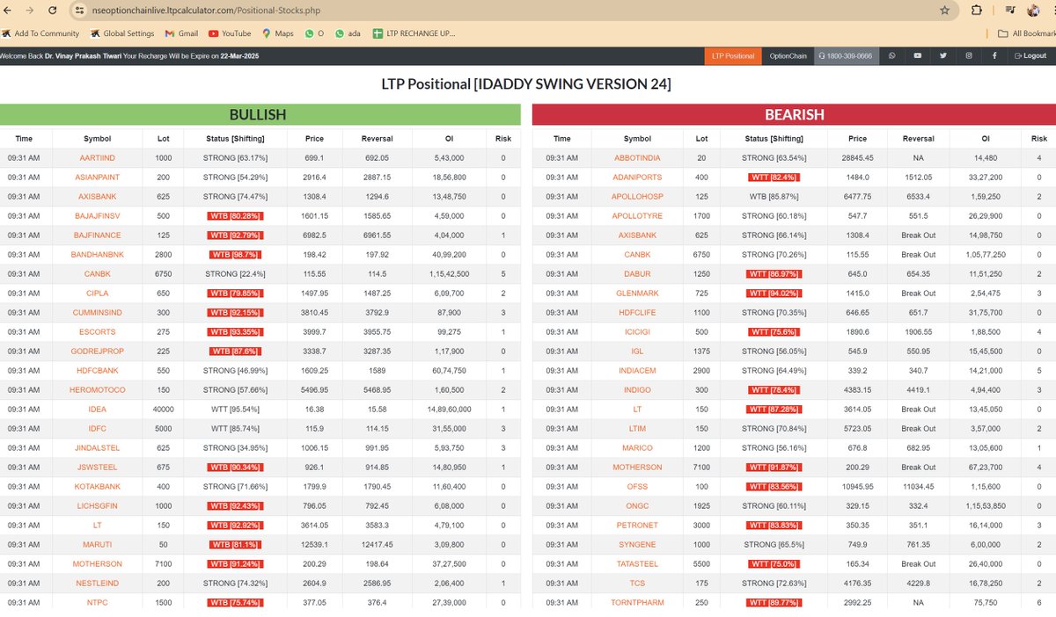Open the Global Settings bookmark
Viewport: 1056px width, 617px height.
[x=121, y=33]
